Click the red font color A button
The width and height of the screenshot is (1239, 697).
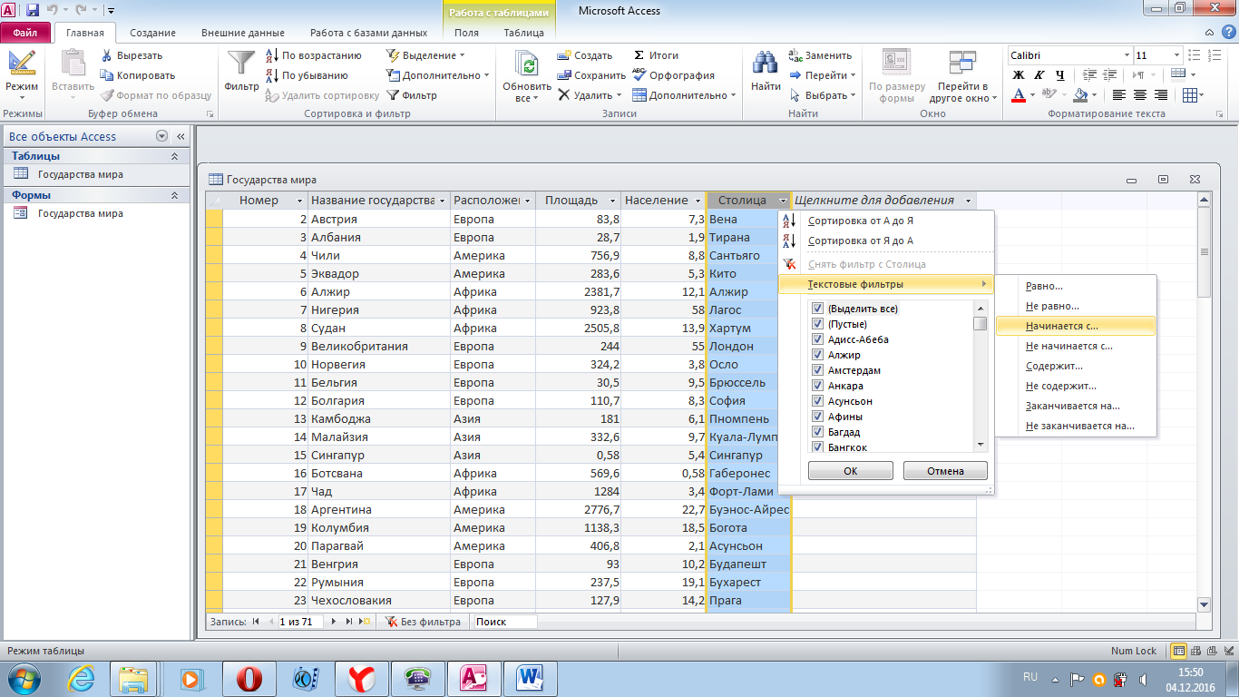pos(1019,95)
